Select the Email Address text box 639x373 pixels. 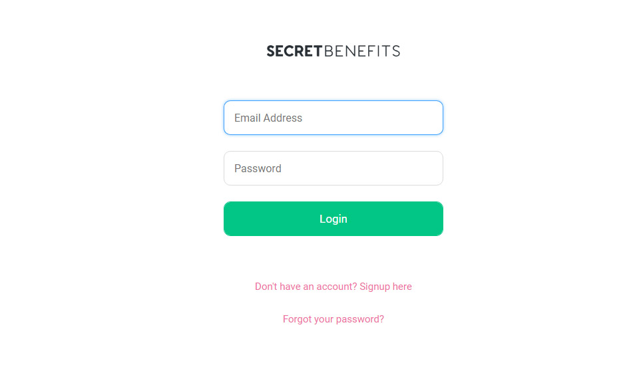[x=333, y=118]
